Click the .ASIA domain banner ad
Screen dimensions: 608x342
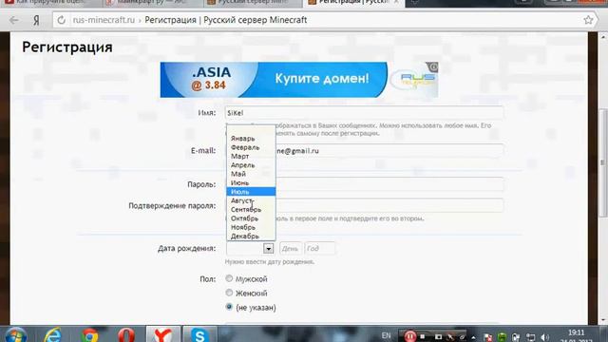299,80
